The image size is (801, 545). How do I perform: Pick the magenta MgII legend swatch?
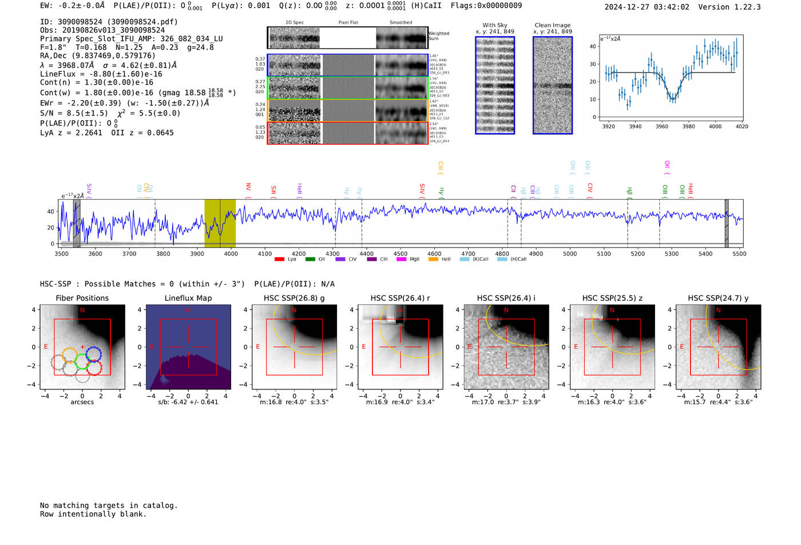pyautogui.click(x=401, y=259)
